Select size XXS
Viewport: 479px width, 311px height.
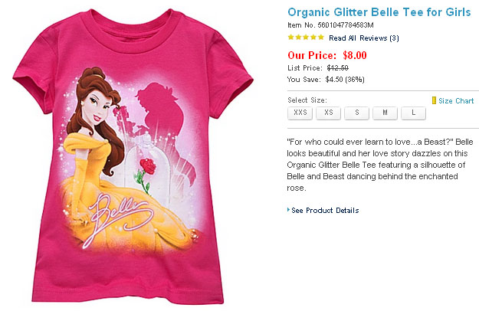point(300,113)
